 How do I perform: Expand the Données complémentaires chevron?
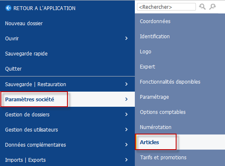click(126, 145)
